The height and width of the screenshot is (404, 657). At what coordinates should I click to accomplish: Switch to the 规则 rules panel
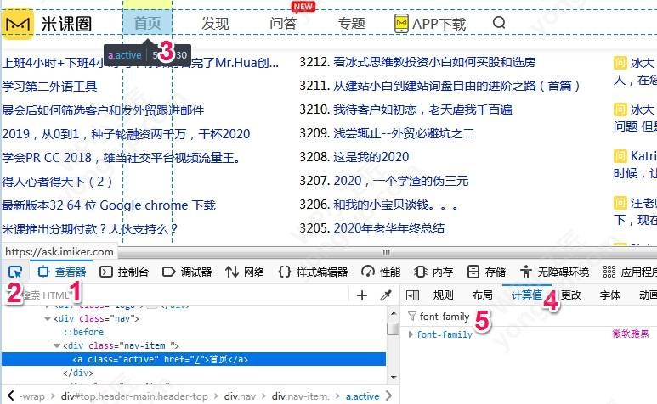click(444, 295)
